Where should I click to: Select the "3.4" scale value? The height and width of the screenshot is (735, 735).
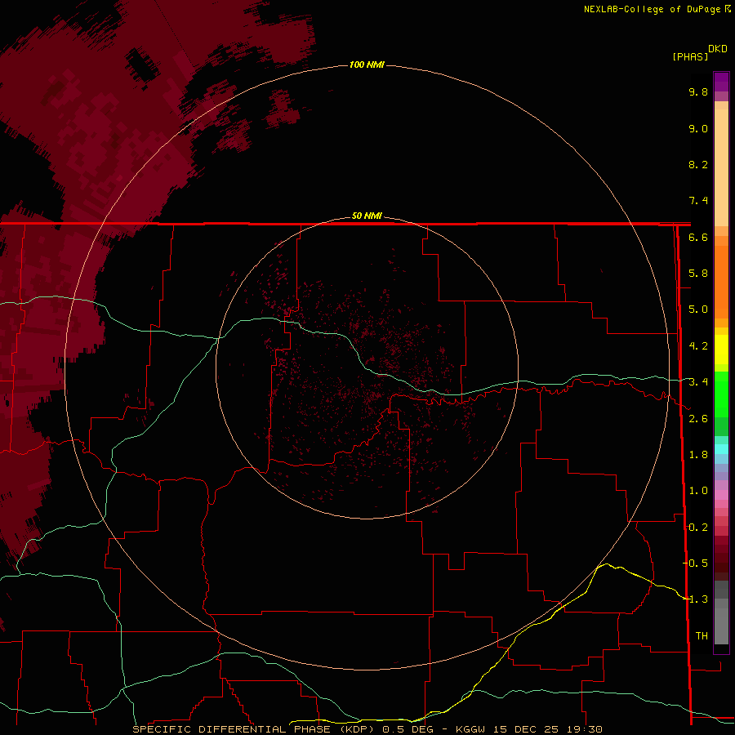698,382
